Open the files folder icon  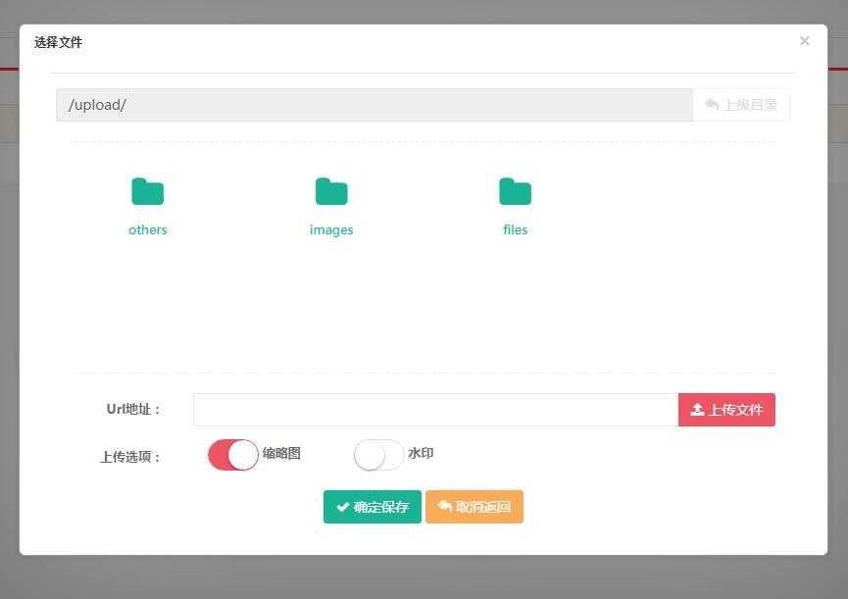tap(516, 191)
